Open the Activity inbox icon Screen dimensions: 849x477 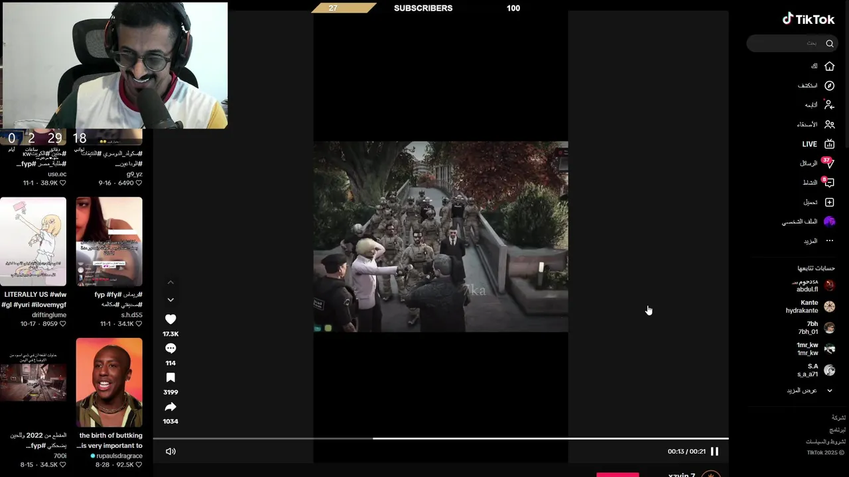[828, 182]
